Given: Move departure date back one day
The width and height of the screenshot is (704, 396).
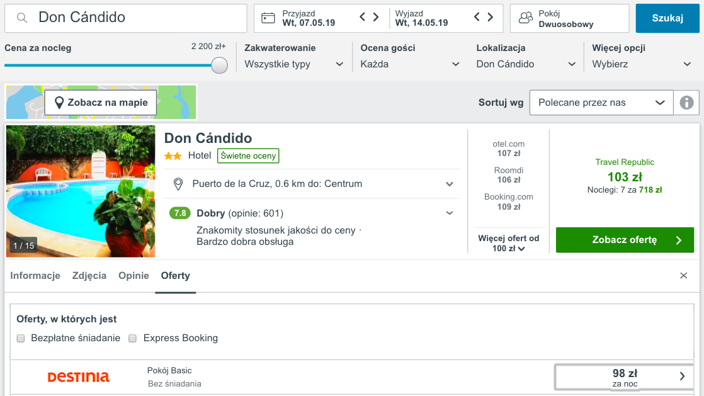Looking at the screenshot, I should (477, 17).
